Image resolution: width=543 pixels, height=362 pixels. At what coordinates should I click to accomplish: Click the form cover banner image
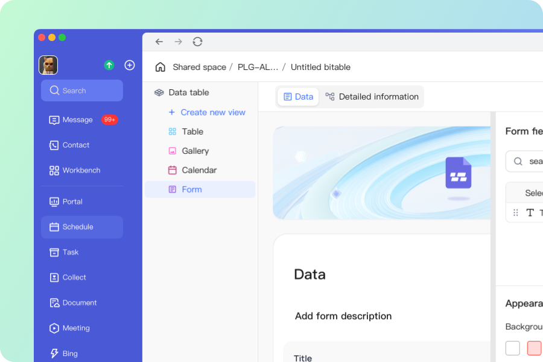pyautogui.click(x=382, y=173)
